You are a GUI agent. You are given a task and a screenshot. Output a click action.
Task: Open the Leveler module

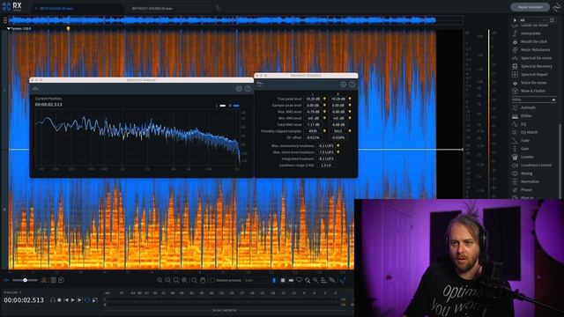tap(527, 157)
